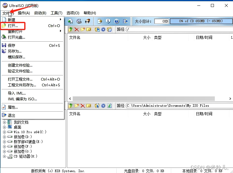This screenshot has height=173, width=233.
Task: Choose 创建文件校验... menu entry
Action: click(32, 65)
